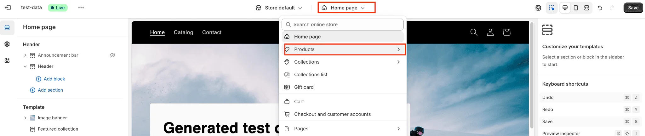Viewport: 645px width, 136px height.
Task: Open theme settings gear in sidebar
Action: pos(7,44)
